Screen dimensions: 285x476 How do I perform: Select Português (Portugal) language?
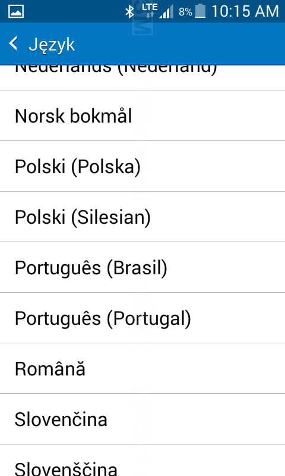(x=142, y=318)
